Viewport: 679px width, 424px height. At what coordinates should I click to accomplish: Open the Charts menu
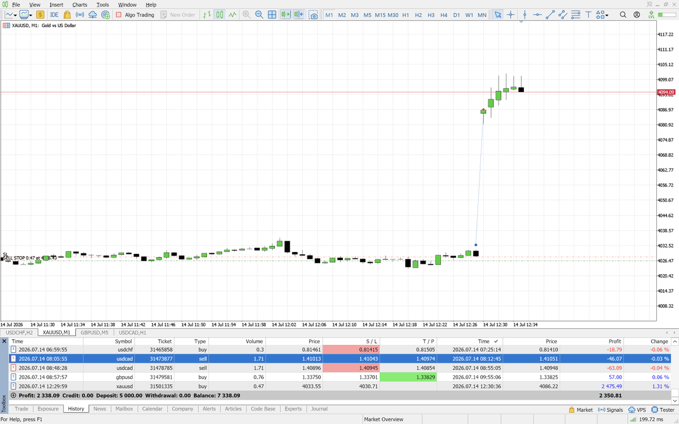click(80, 5)
